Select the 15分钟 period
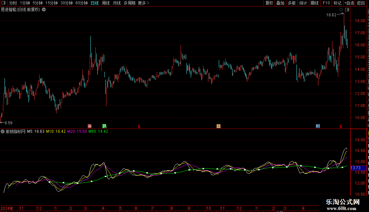The height and width of the screenshot is (212, 369). pos(51,3)
